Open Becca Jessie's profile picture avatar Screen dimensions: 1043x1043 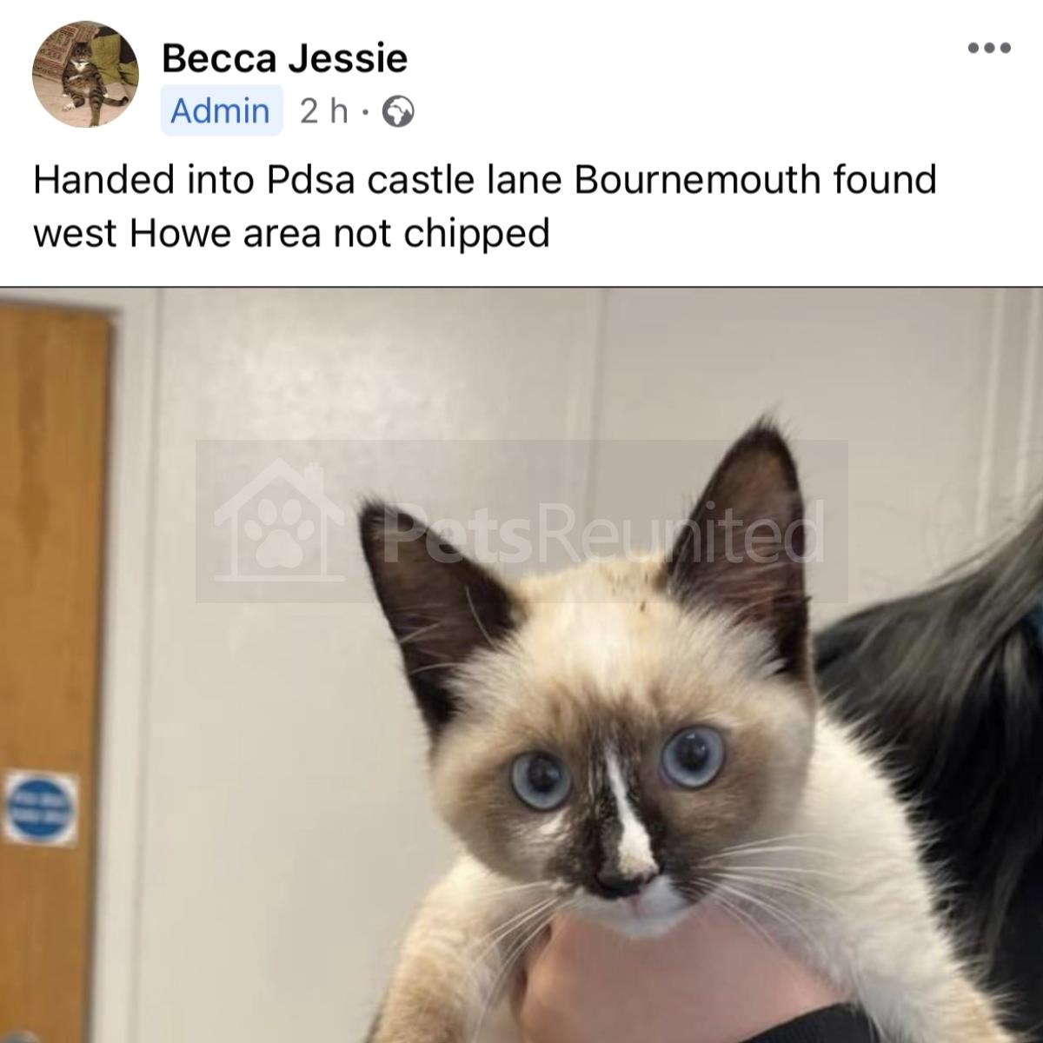[x=85, y=74]
